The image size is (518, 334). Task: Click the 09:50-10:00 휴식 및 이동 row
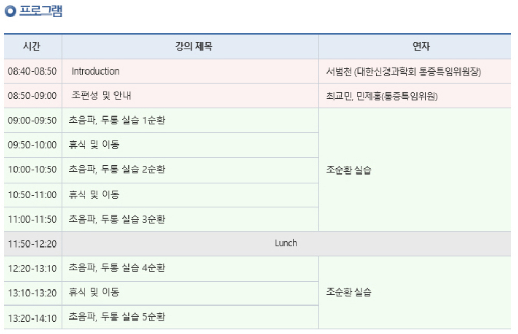pyautogui.click(x=94, y=145)
